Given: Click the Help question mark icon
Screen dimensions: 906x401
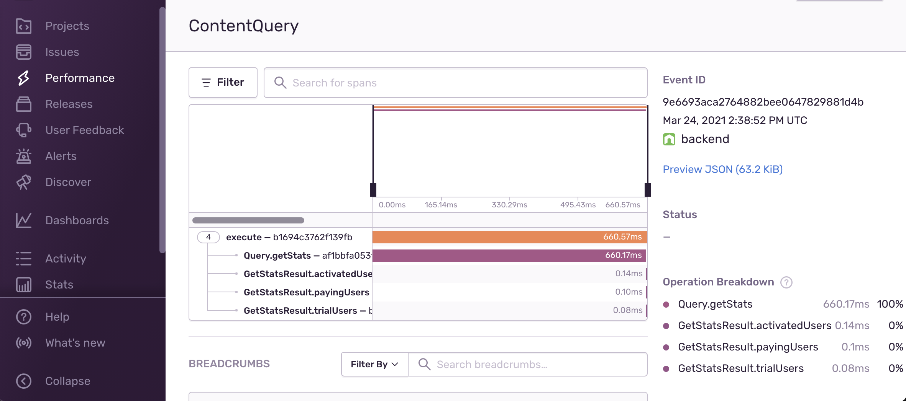Looking at the screenshot, I should (x=24, y=317).
